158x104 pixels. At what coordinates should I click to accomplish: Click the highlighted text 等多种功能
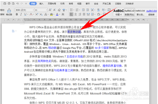pyautogui.click(x=74, y=32)
